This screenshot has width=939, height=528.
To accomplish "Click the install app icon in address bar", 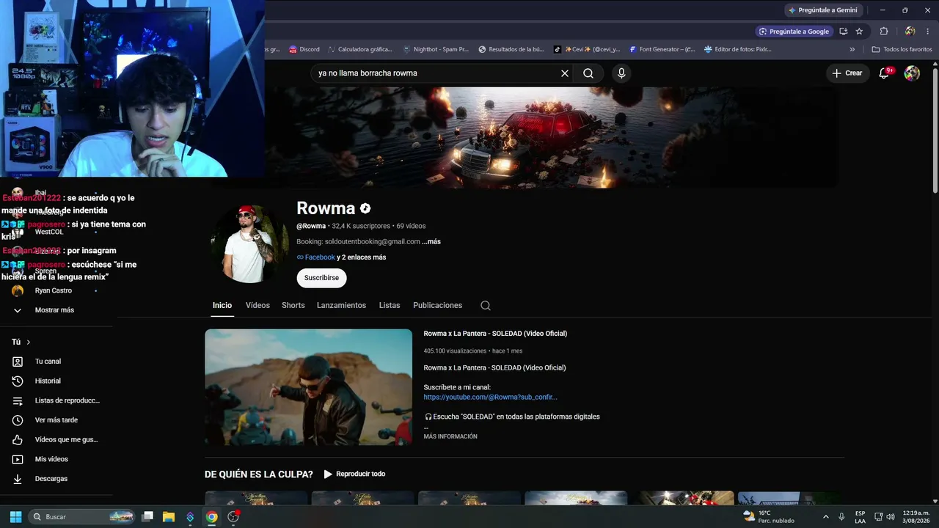I will 844,32.
